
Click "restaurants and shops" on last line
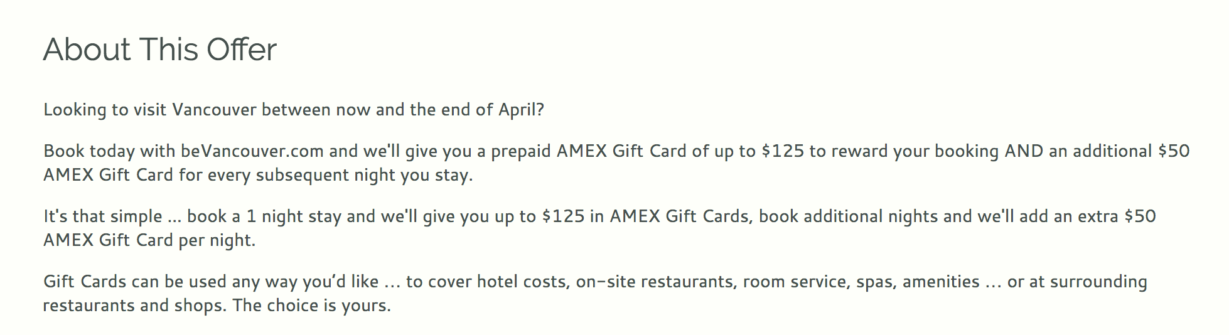(134, 306)
